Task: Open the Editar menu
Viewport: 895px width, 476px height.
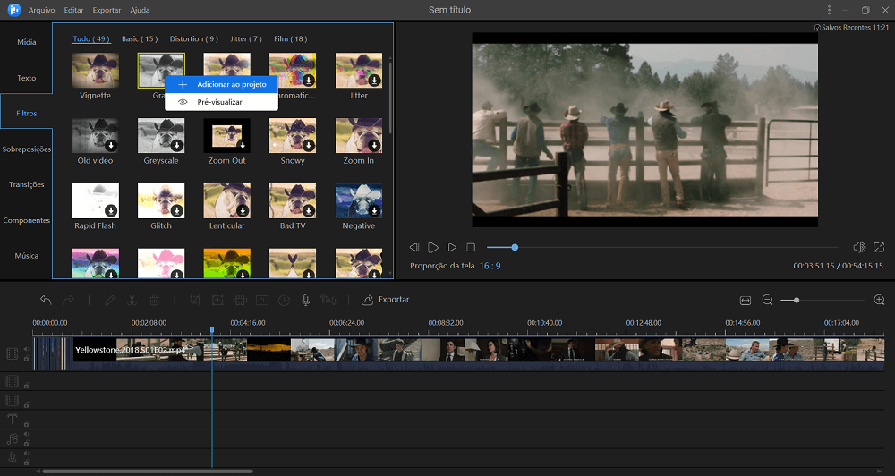Action: coord(73,10)
